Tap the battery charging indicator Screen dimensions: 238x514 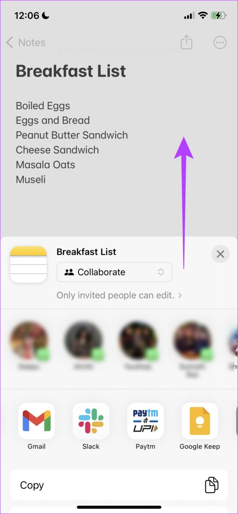(x=218, y=15)
